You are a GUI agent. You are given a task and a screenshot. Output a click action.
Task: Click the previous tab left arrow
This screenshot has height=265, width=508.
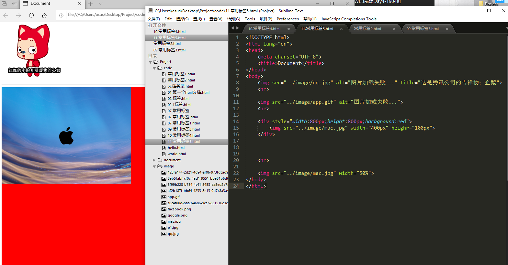click(232, 28)
